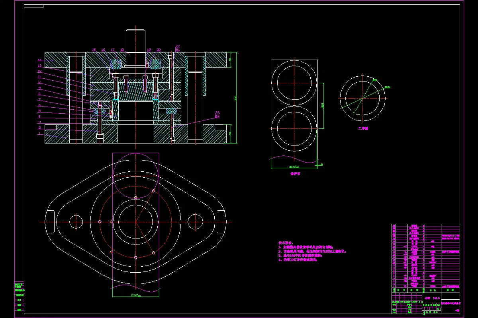Select part callout number 18
The width and height of the screenshot is (478, 318).
(122, 50)
